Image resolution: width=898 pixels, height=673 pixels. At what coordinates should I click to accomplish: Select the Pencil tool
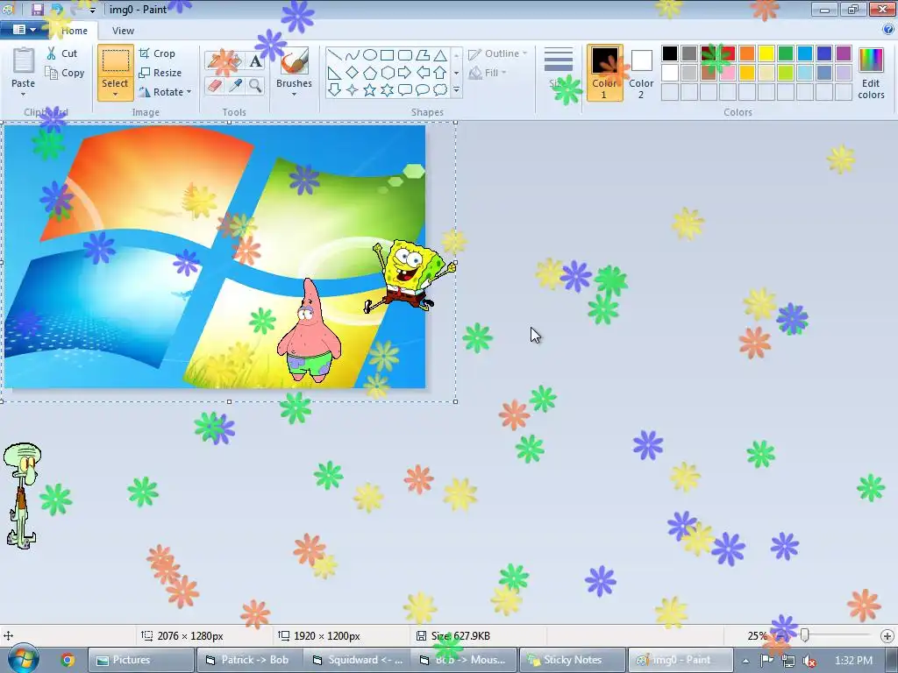click(217, 60)
